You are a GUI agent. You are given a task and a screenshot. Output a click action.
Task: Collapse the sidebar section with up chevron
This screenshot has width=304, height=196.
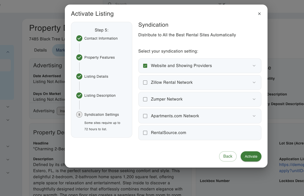[x=8, y=52]
